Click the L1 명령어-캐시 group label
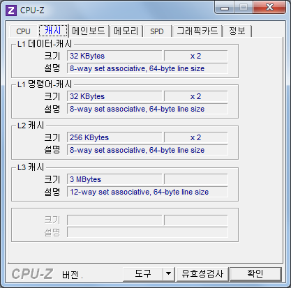The height and width of the screenshot is (288, 291). [x=45, y=84]
